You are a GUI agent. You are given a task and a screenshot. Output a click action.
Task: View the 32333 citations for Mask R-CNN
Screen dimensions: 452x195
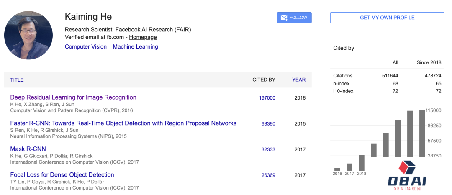click(x=268, y=149)
